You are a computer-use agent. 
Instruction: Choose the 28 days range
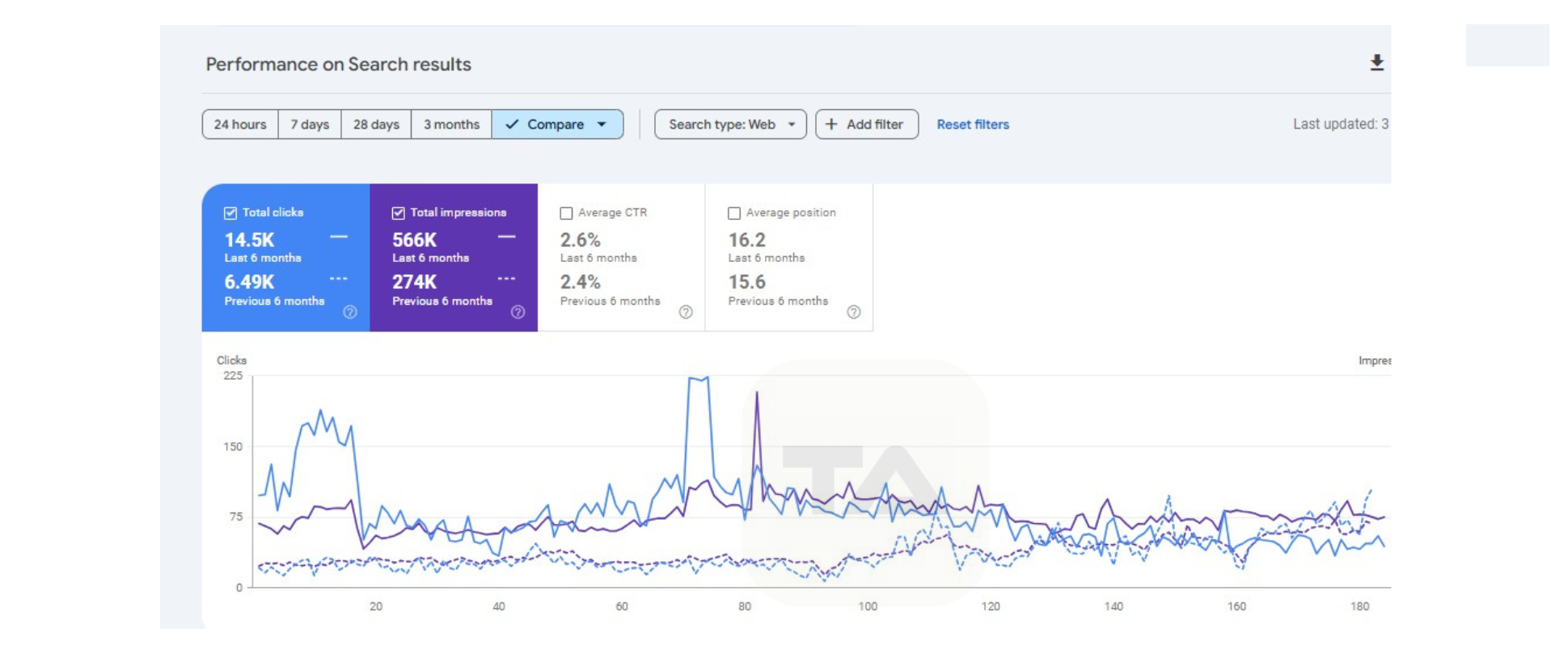coord(376,124)
